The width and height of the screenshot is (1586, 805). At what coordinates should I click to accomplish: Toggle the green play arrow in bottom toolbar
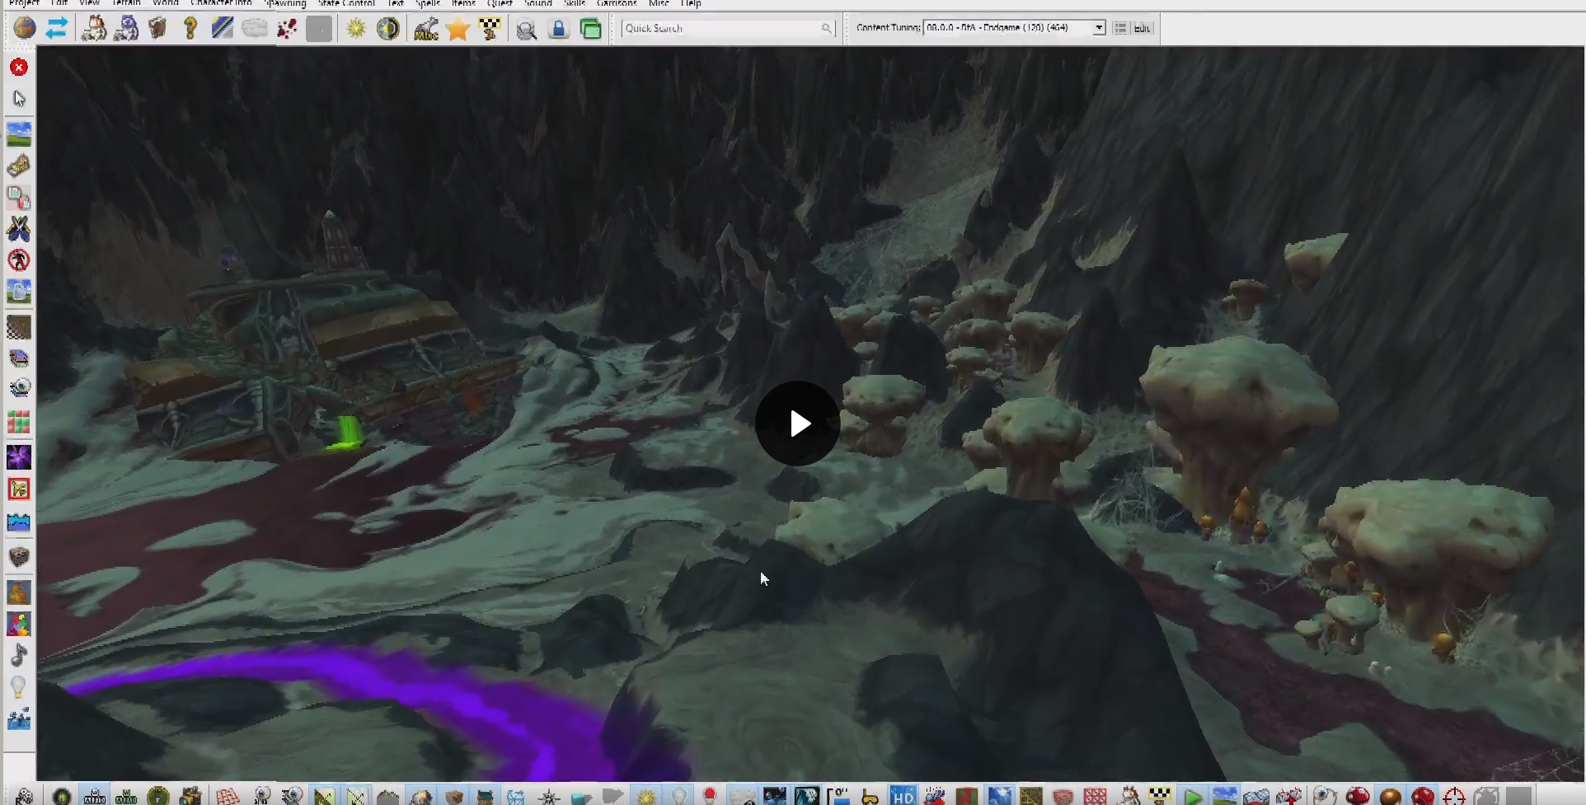(x=1193, y=797)
